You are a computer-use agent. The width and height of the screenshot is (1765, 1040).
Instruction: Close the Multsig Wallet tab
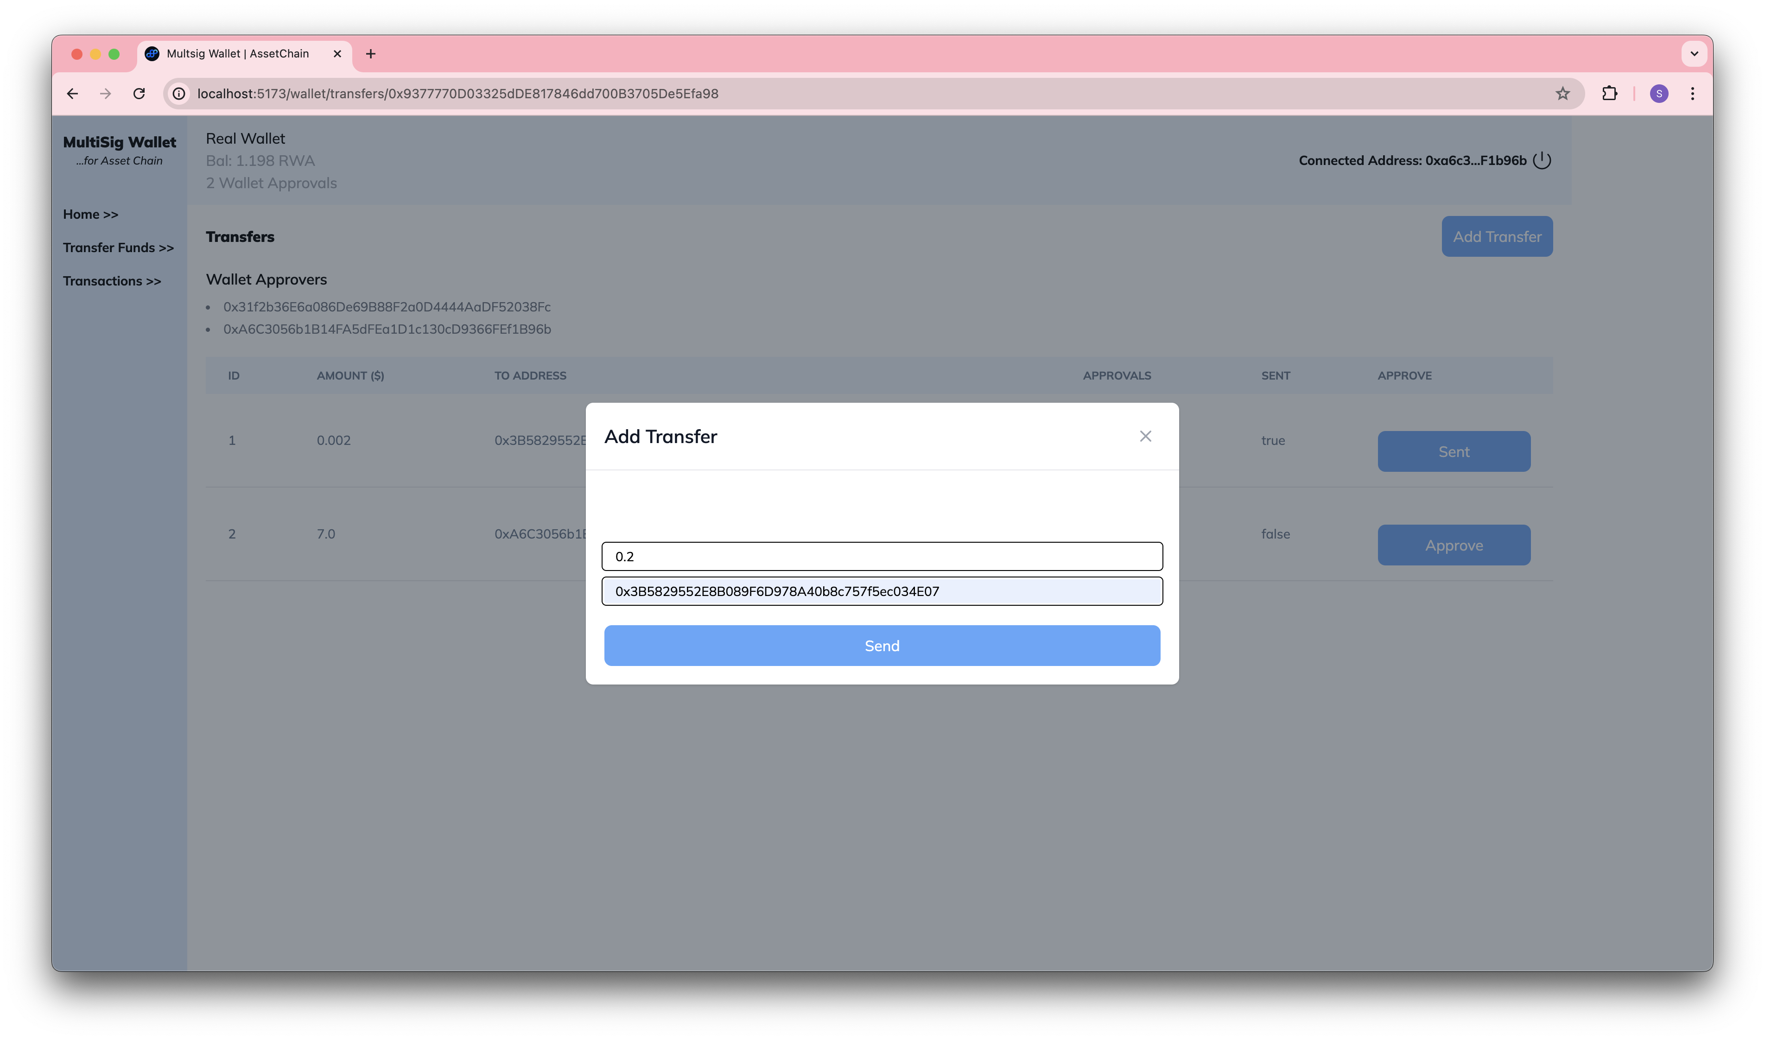click(x=337, y=54)
